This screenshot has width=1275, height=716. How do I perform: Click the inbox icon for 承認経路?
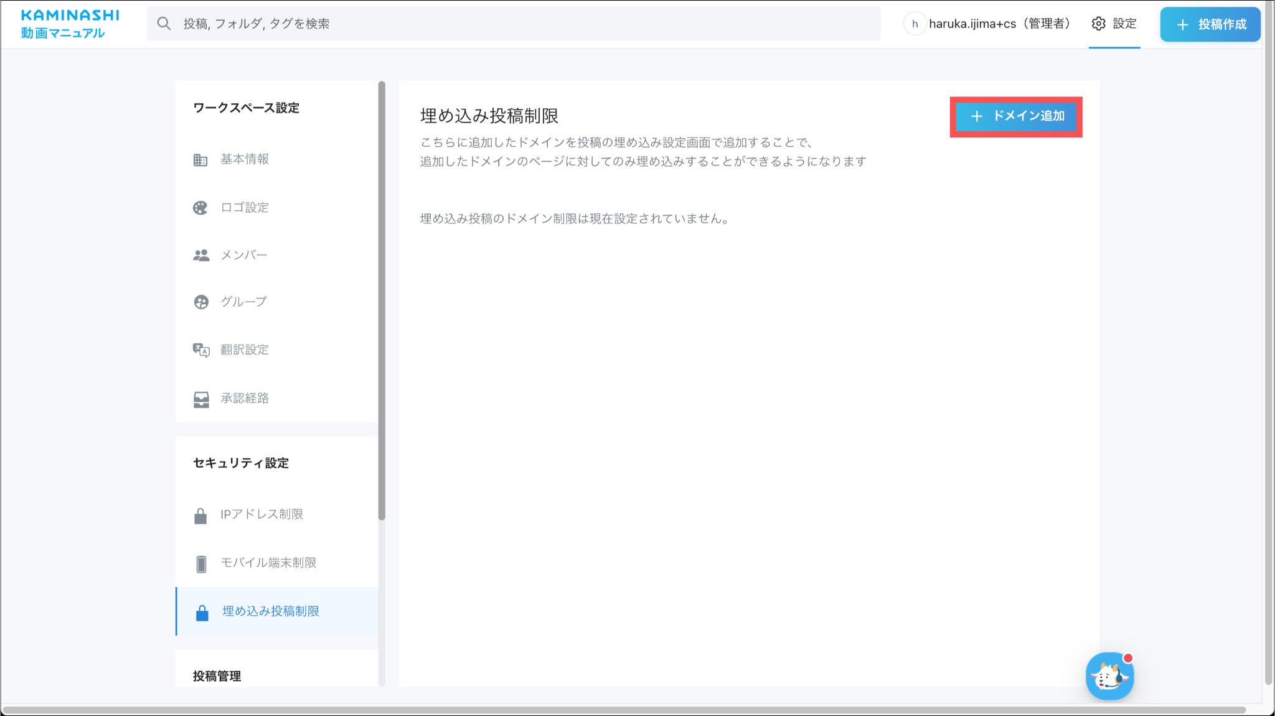(200, 399)
